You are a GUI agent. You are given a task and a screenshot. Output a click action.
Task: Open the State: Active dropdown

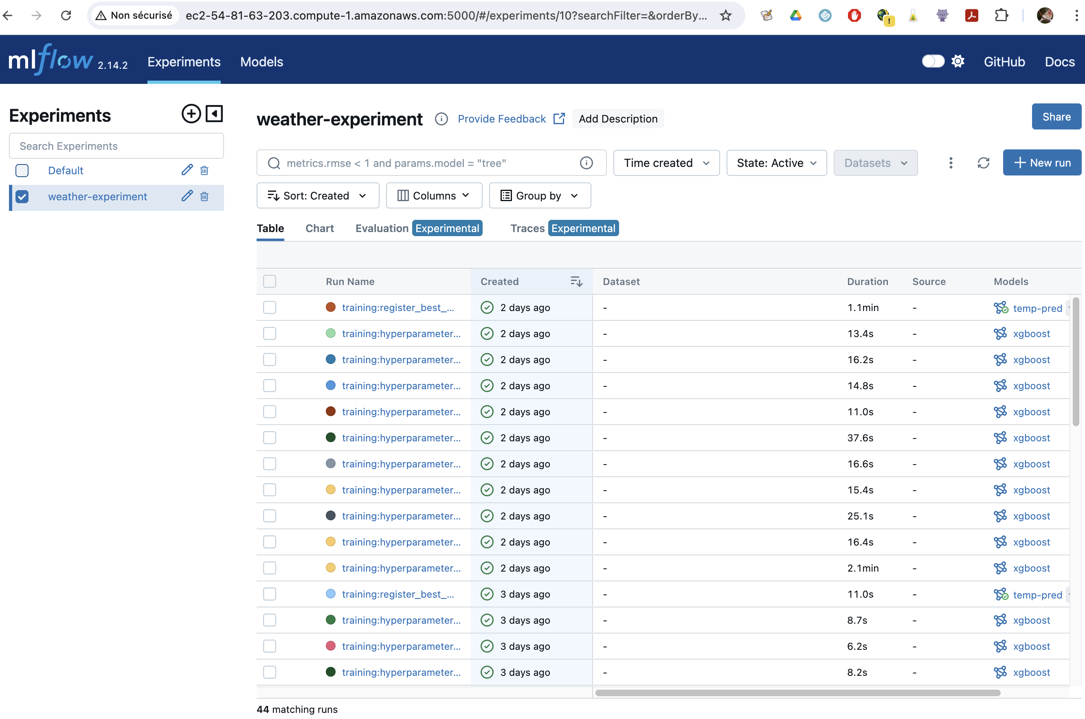coord(776,163)
